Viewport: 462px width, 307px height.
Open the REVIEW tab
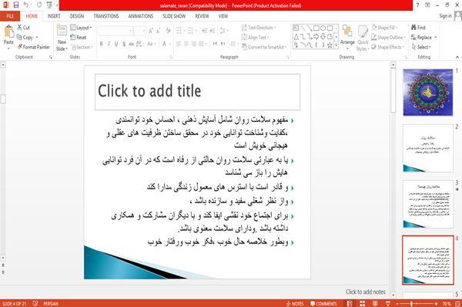click(202, 16)
